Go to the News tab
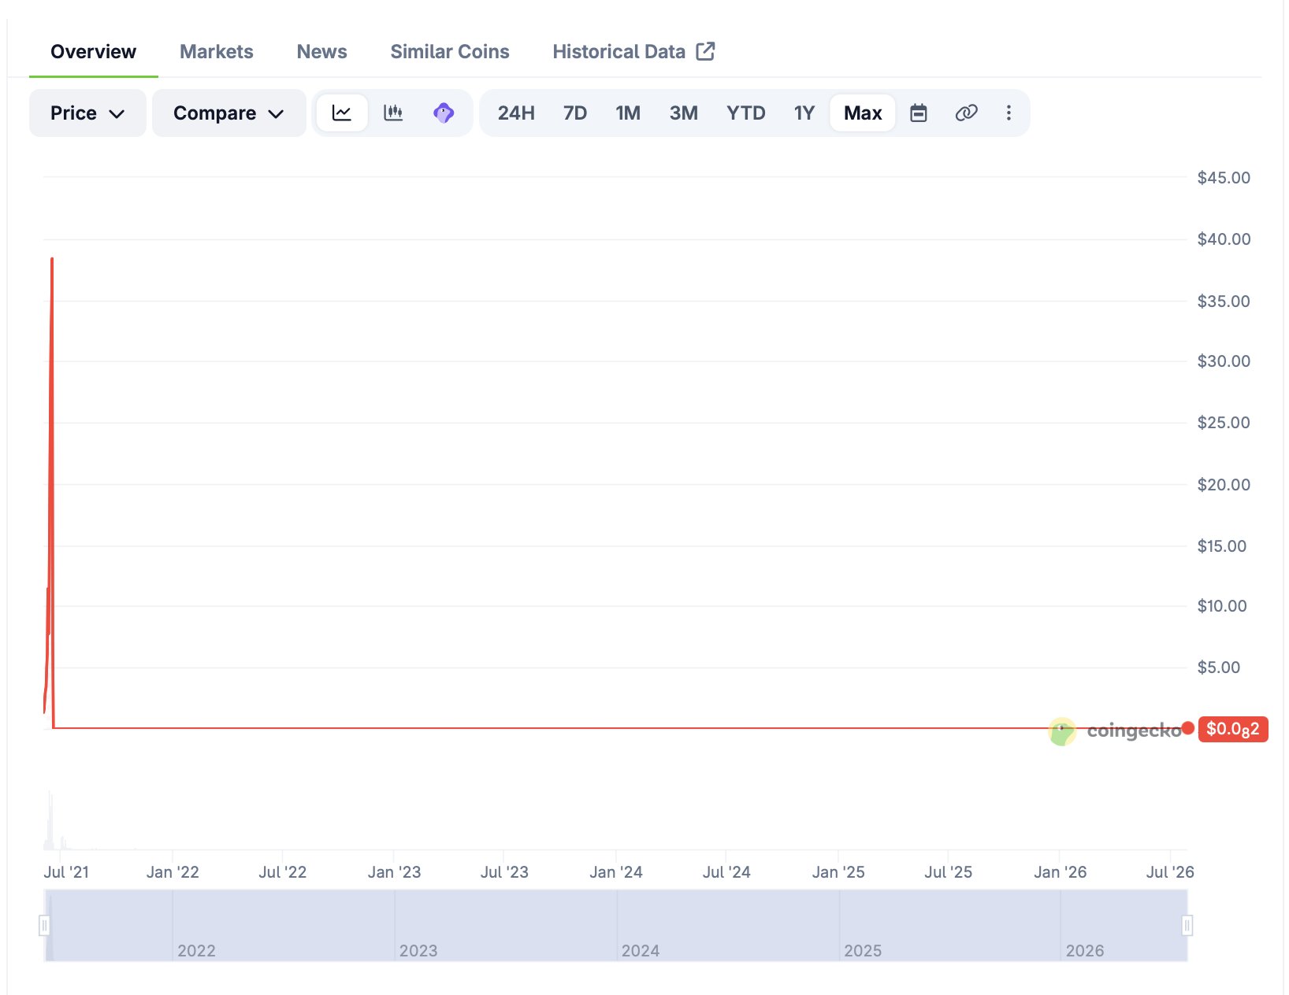Viewport: 1289px width, 995px height. coord(321,52)
